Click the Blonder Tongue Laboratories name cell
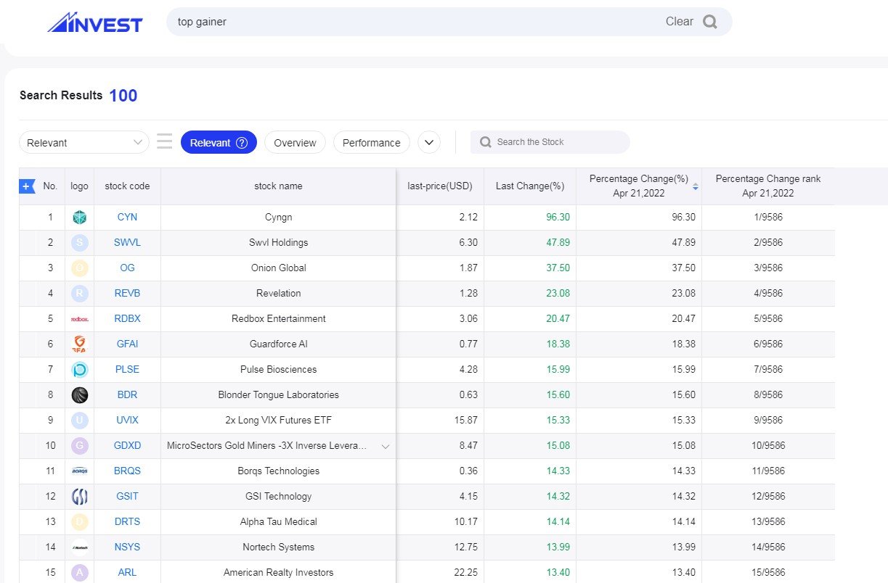 pos(278,394)
